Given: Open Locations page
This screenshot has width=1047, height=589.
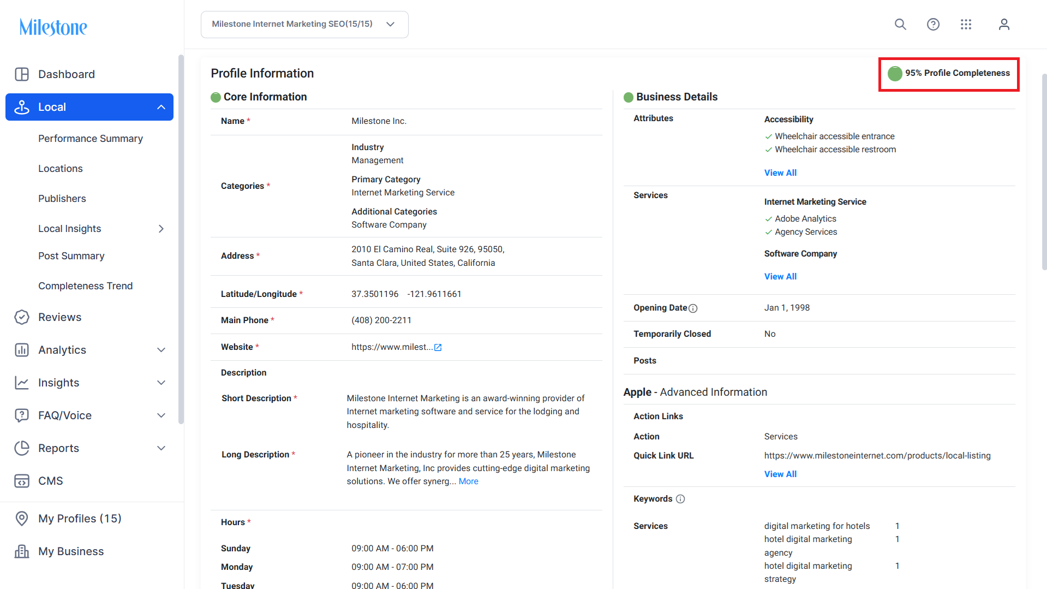Looking at the screenshot, I should [x=61, y=169].
